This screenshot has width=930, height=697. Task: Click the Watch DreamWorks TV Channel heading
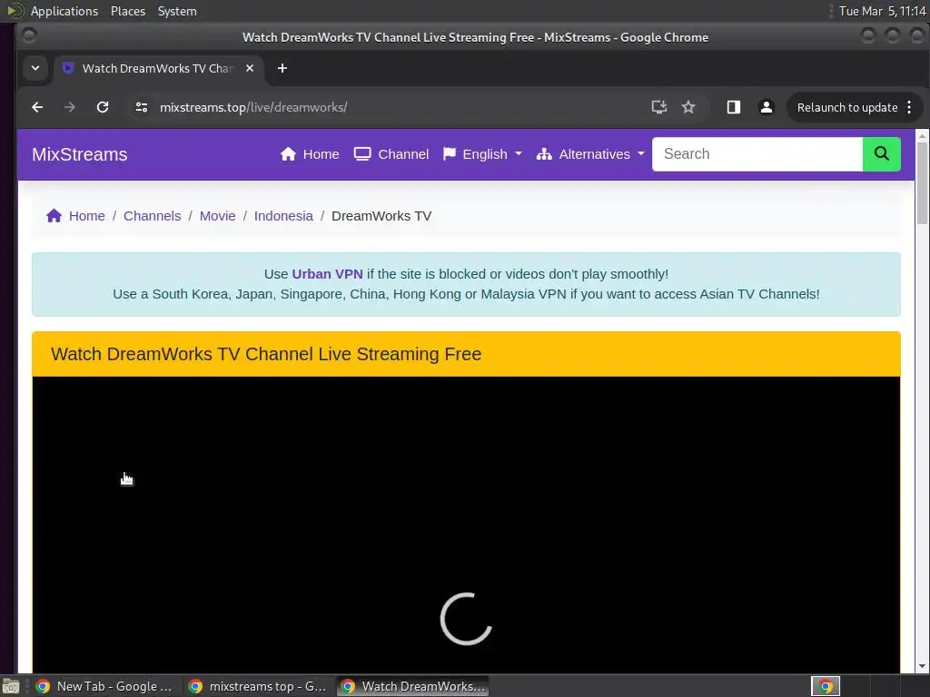[266, 354]
